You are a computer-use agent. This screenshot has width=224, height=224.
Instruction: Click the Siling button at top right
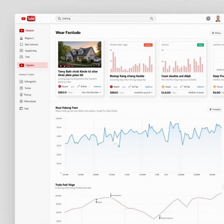(x=216, y=33)
